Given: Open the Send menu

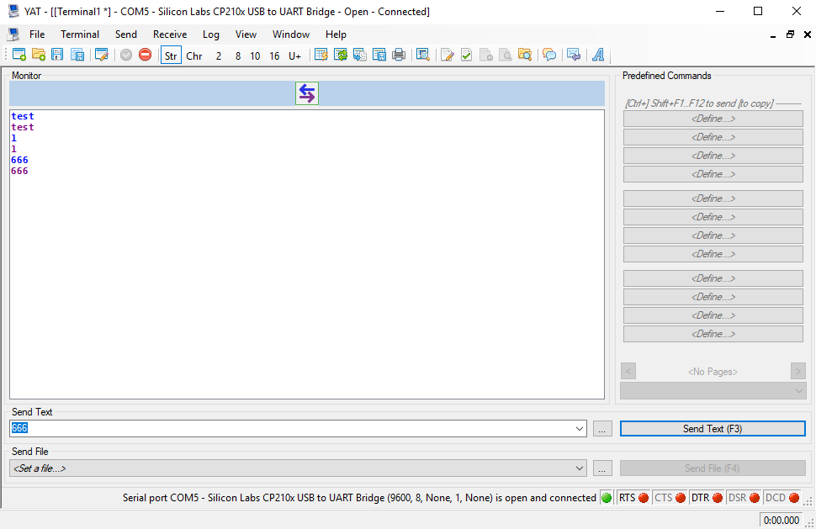Looking at the screenshot, I should [126, 34].
